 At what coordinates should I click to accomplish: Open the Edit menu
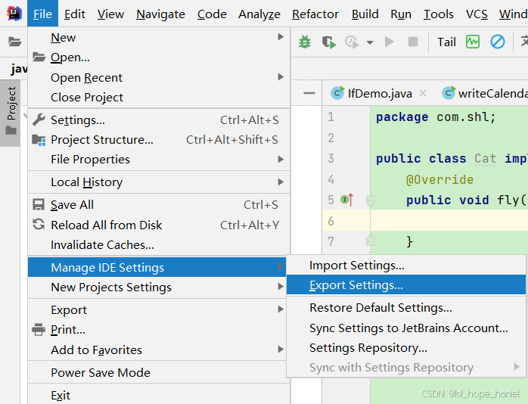click(x=75, y=14)
